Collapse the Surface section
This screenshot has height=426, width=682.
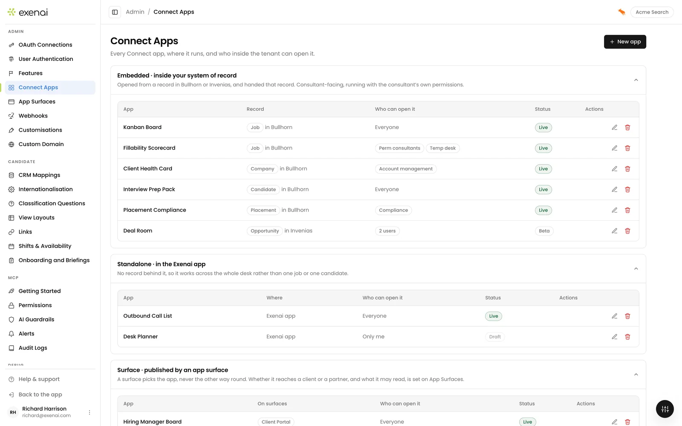(636, 374)
